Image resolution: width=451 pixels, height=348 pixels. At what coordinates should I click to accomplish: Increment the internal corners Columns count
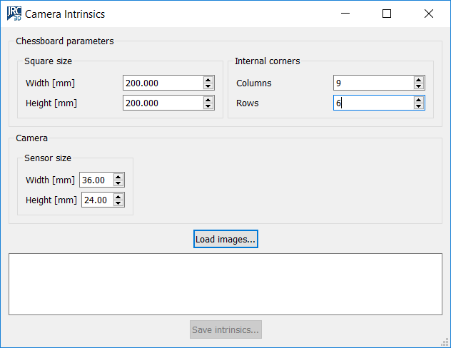[419, 80]
